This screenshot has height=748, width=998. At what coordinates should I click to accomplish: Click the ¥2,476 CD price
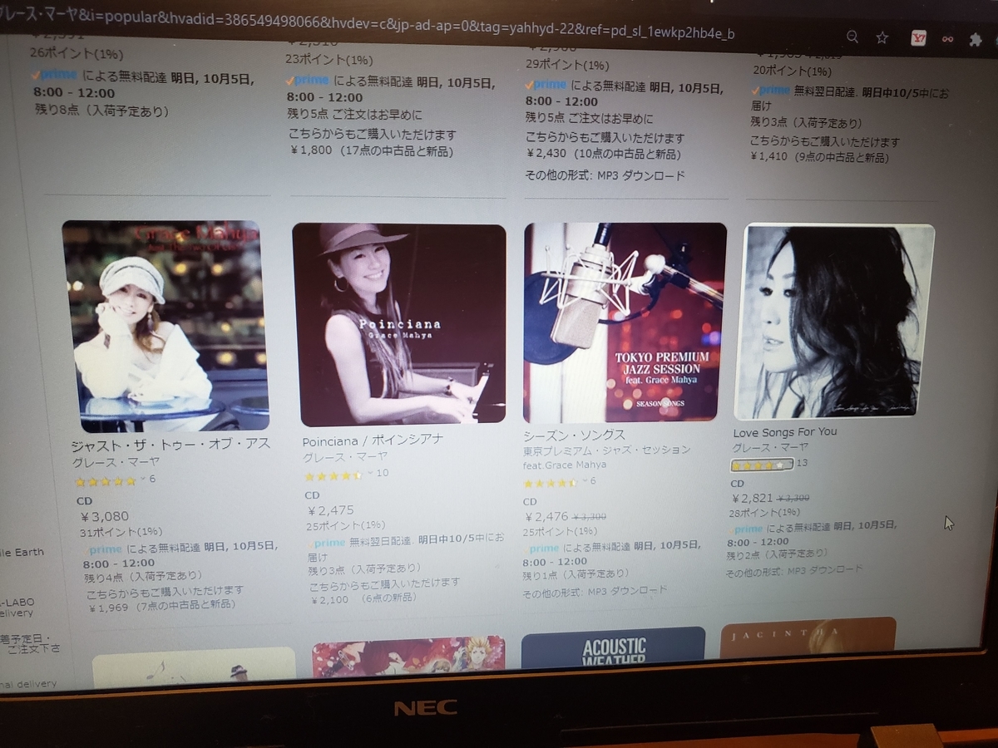[546, 517]
